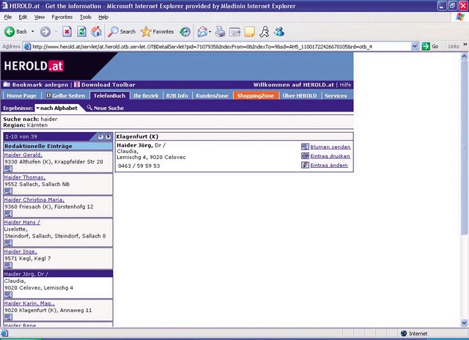Switch to Home Page tab
469x340 pixels.
tap(21, 96)
